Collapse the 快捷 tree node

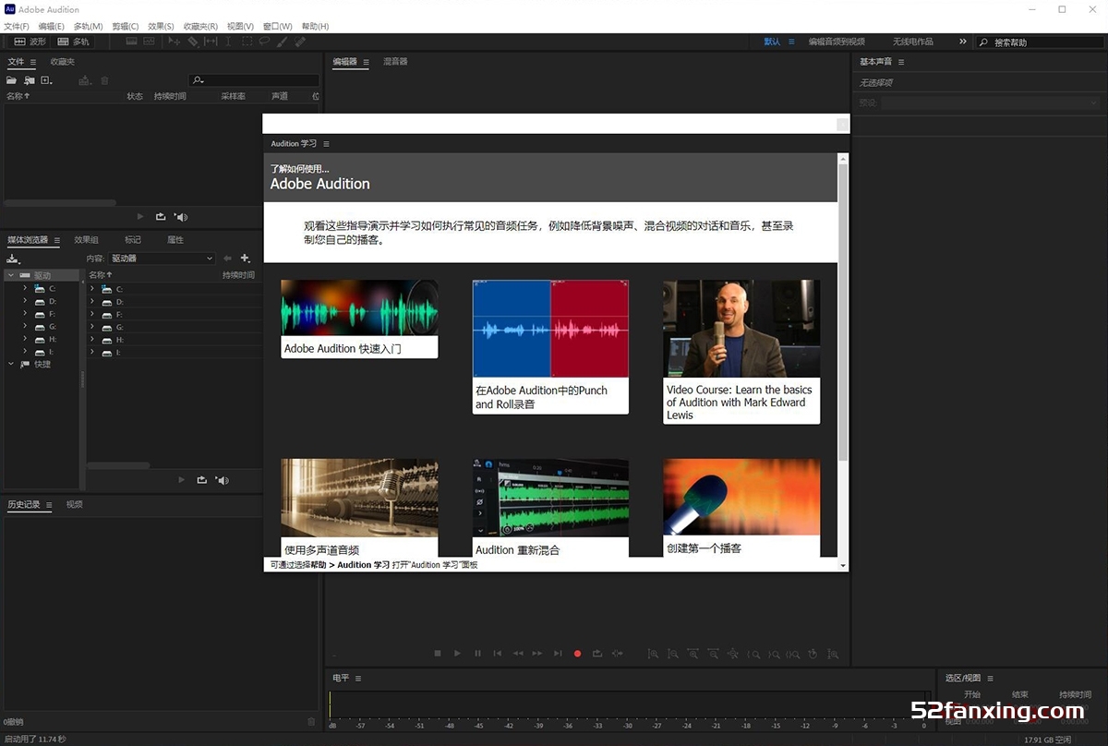11,364
